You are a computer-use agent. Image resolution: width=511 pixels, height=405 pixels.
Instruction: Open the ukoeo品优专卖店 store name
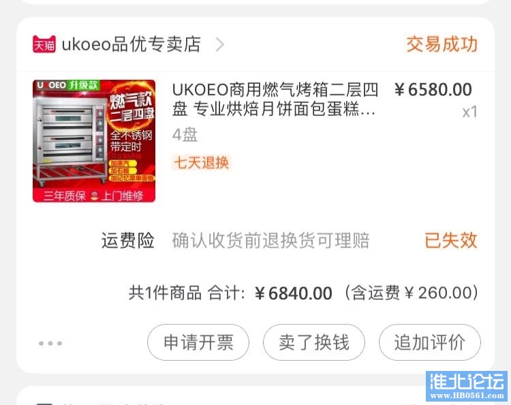131,44
